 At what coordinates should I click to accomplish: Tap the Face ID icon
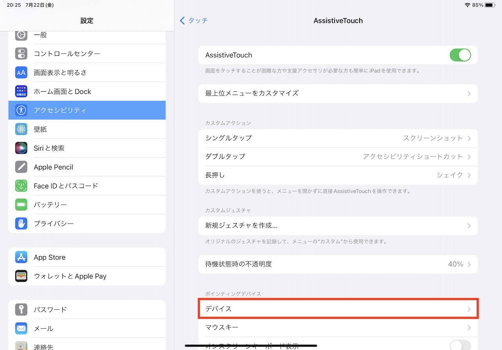click(x=21, y=186)
